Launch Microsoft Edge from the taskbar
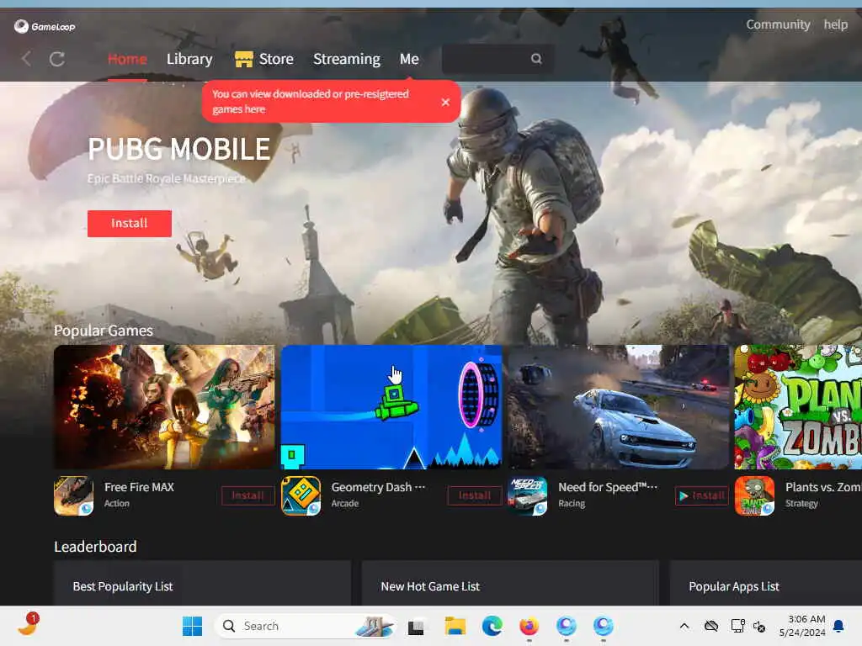The image size is (862, 646). 492,626
